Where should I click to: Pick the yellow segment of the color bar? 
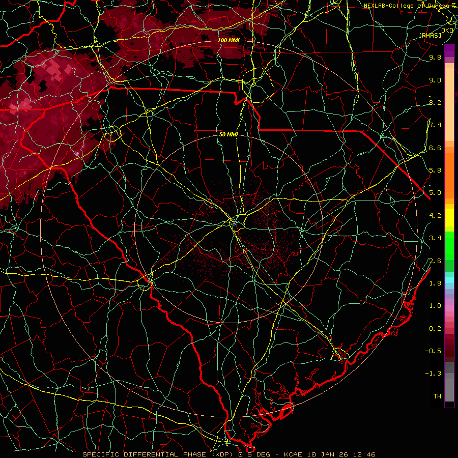(449, 218)
